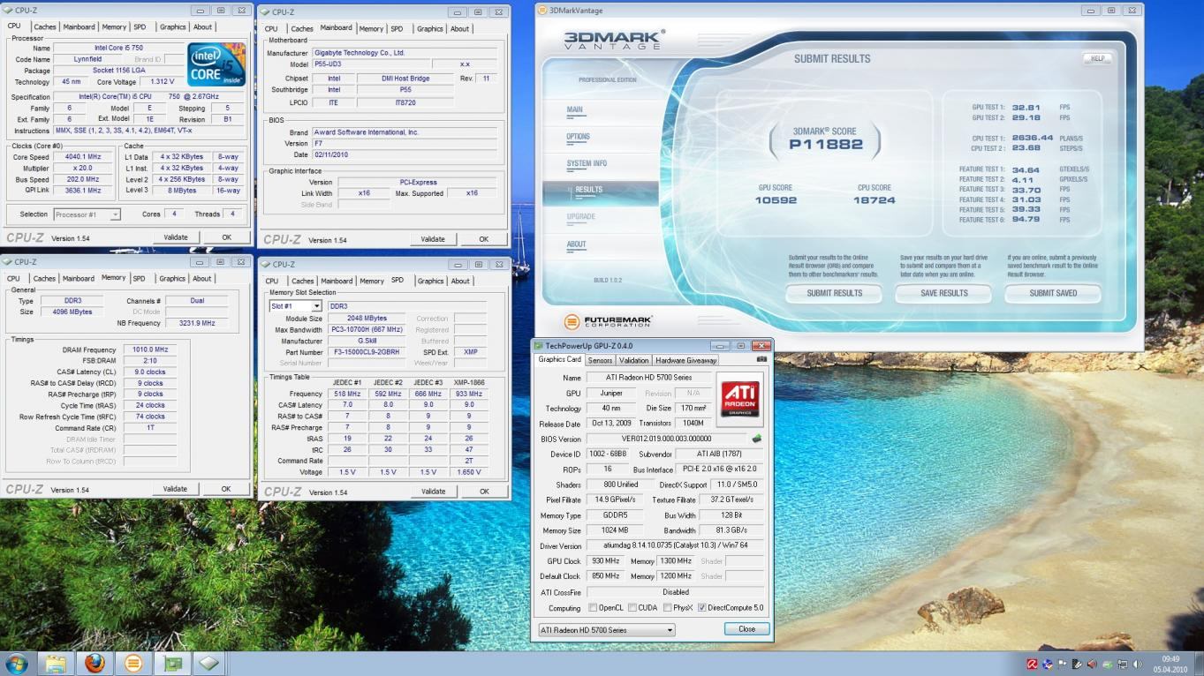Enable the PhysX checkbox in GPU-Z

point(667,608)
